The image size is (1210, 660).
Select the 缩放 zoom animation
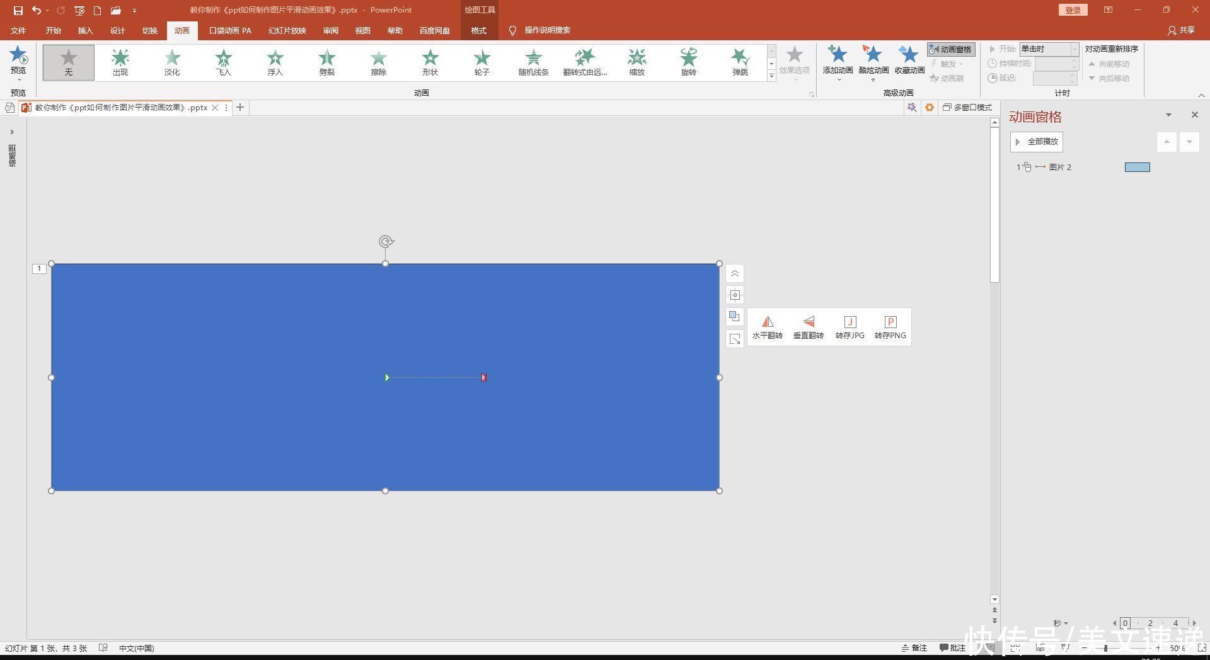point(637,62)
